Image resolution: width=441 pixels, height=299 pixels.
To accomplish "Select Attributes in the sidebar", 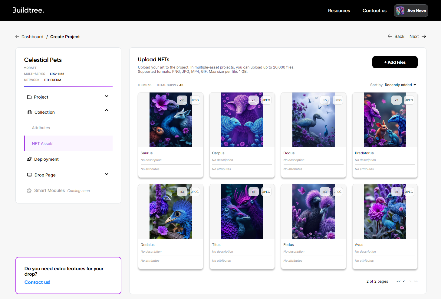I will [x=41, y=128].
